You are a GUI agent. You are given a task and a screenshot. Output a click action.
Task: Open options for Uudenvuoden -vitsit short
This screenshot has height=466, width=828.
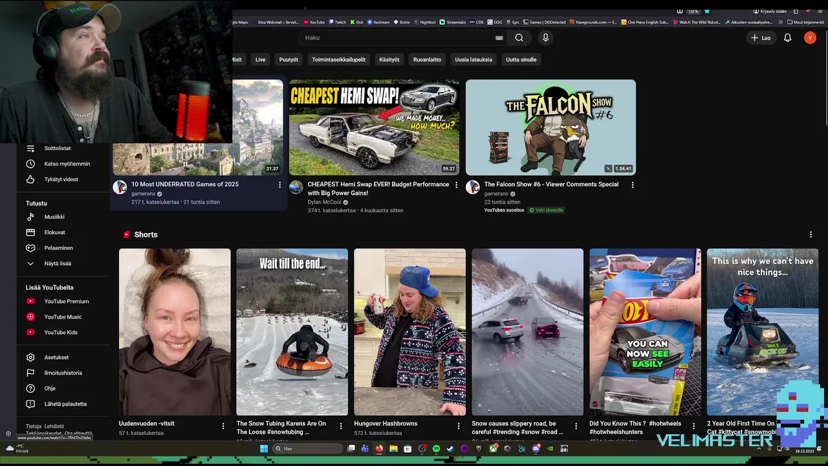pyautogui.click(x=223, y=426)
